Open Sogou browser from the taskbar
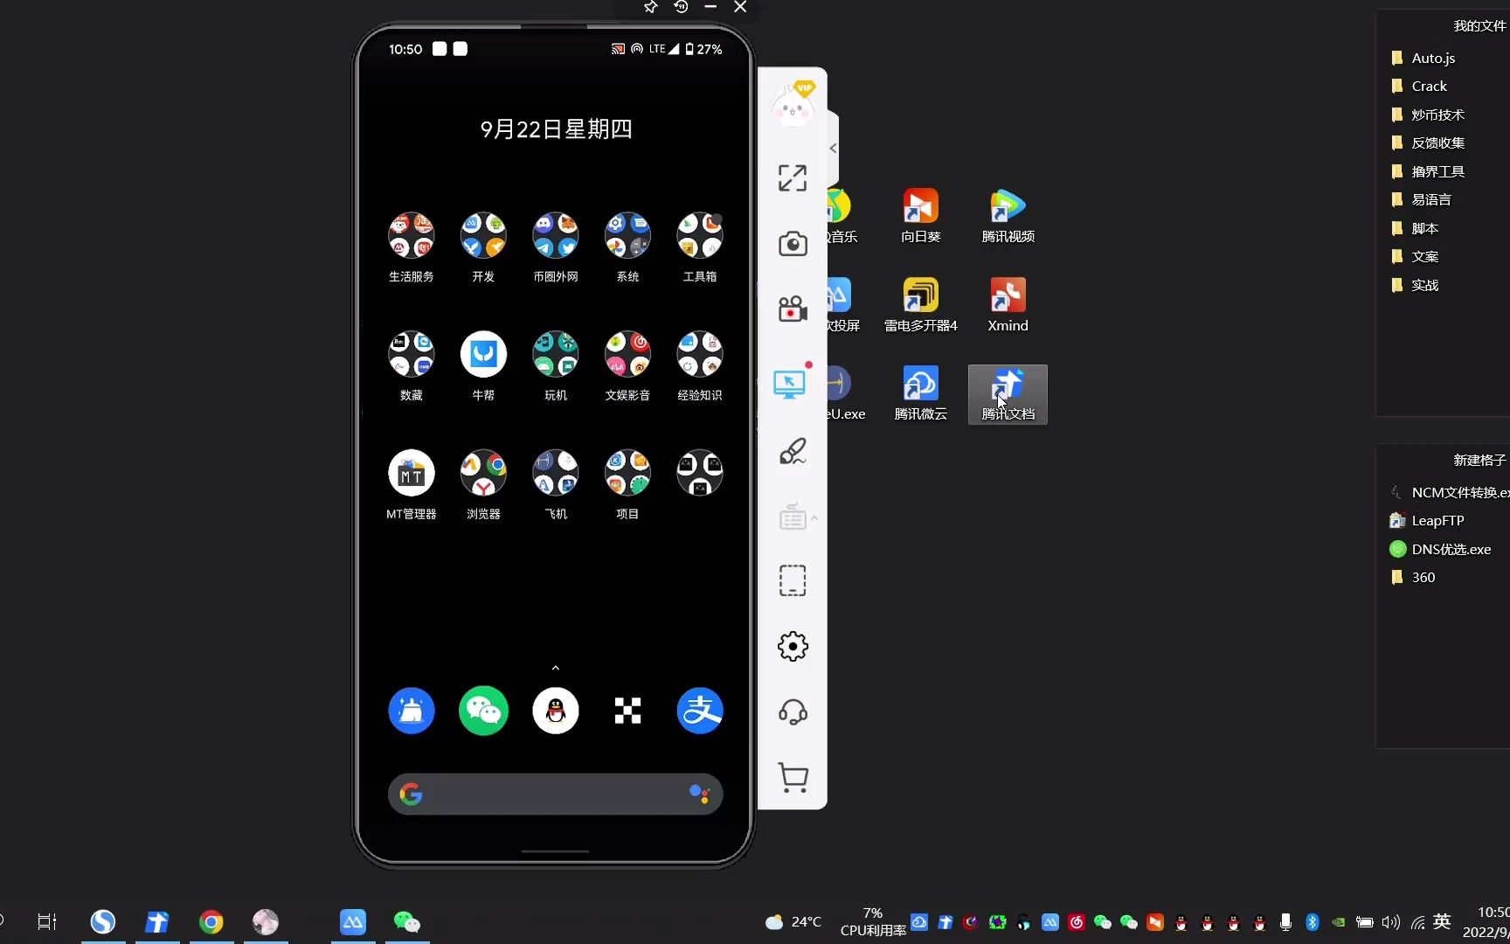Viewport: 1510px width, 944px height. (x=103, y=922)
